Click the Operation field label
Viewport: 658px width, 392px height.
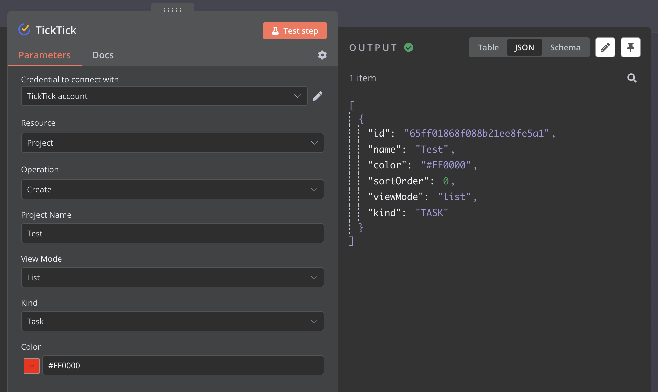pyautogui.click(x=40, y=169)
